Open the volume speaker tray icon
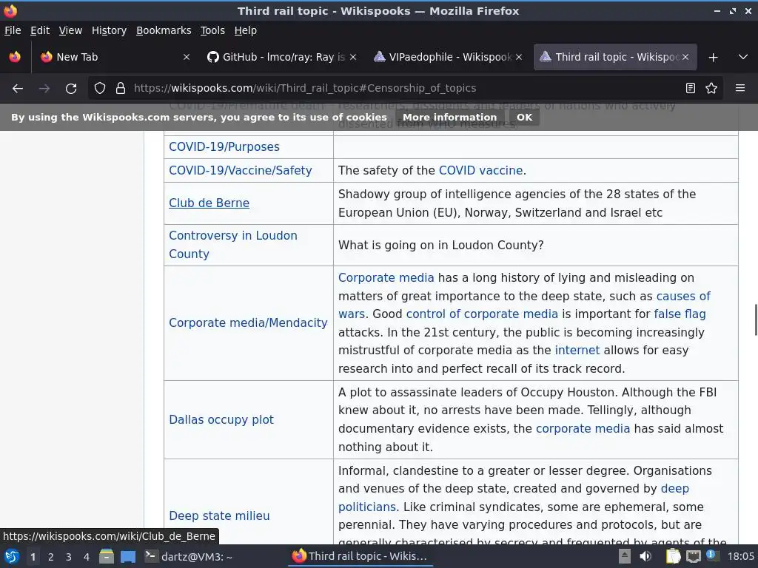Image resolution: width=758 pixels, height=568 pixels. point(645,556)
